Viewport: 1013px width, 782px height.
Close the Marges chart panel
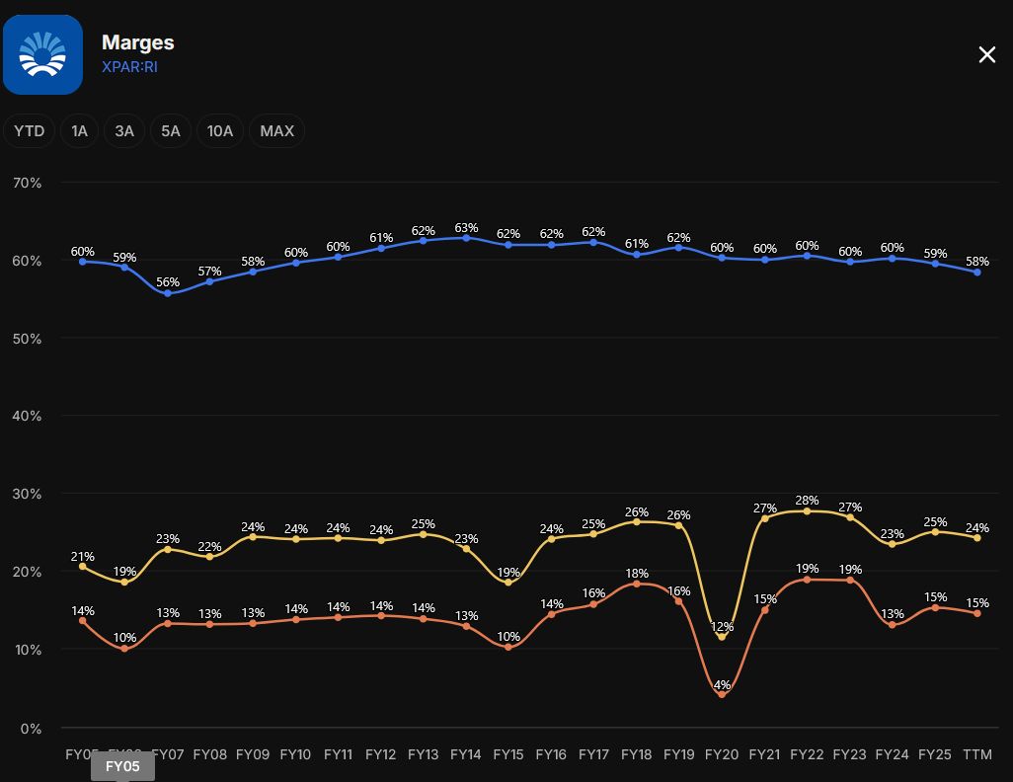986,55
